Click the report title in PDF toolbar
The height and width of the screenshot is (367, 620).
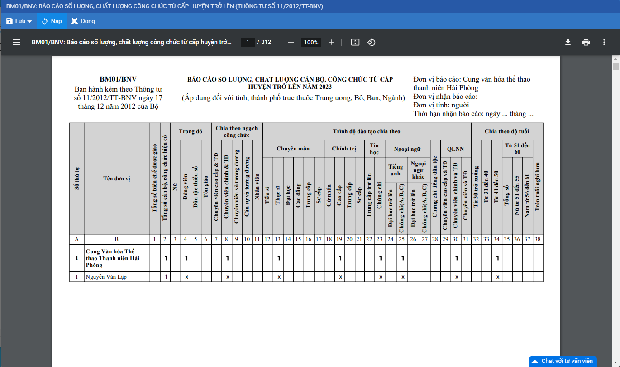[x=131, y=42]
